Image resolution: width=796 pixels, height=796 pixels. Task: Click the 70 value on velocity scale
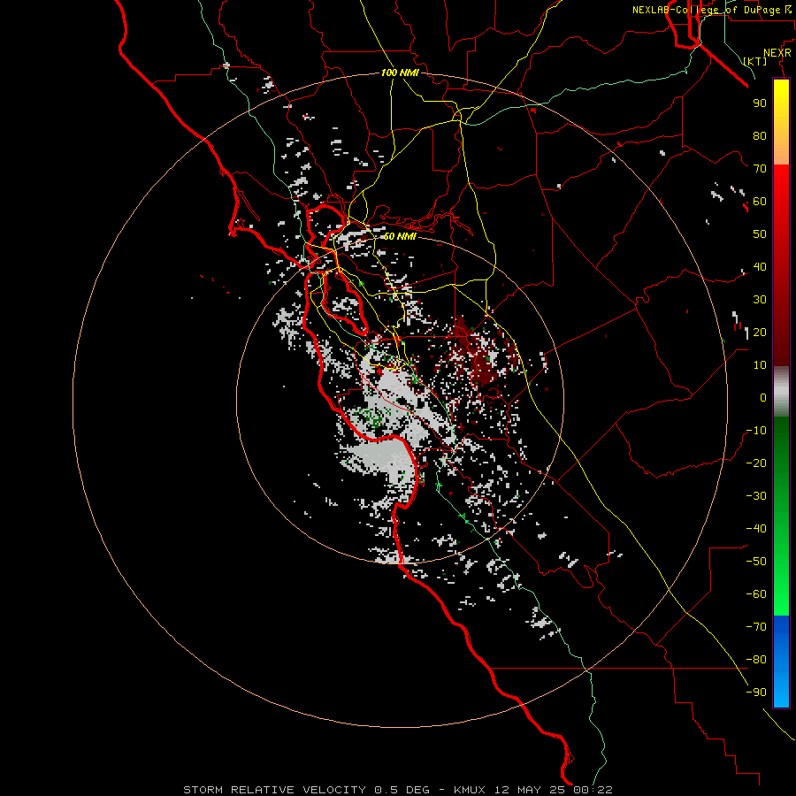(760, 169)
